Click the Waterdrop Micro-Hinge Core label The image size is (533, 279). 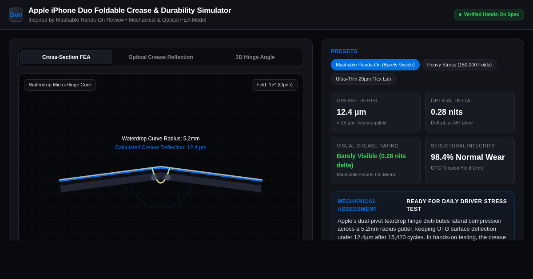[x=60, y=85]
